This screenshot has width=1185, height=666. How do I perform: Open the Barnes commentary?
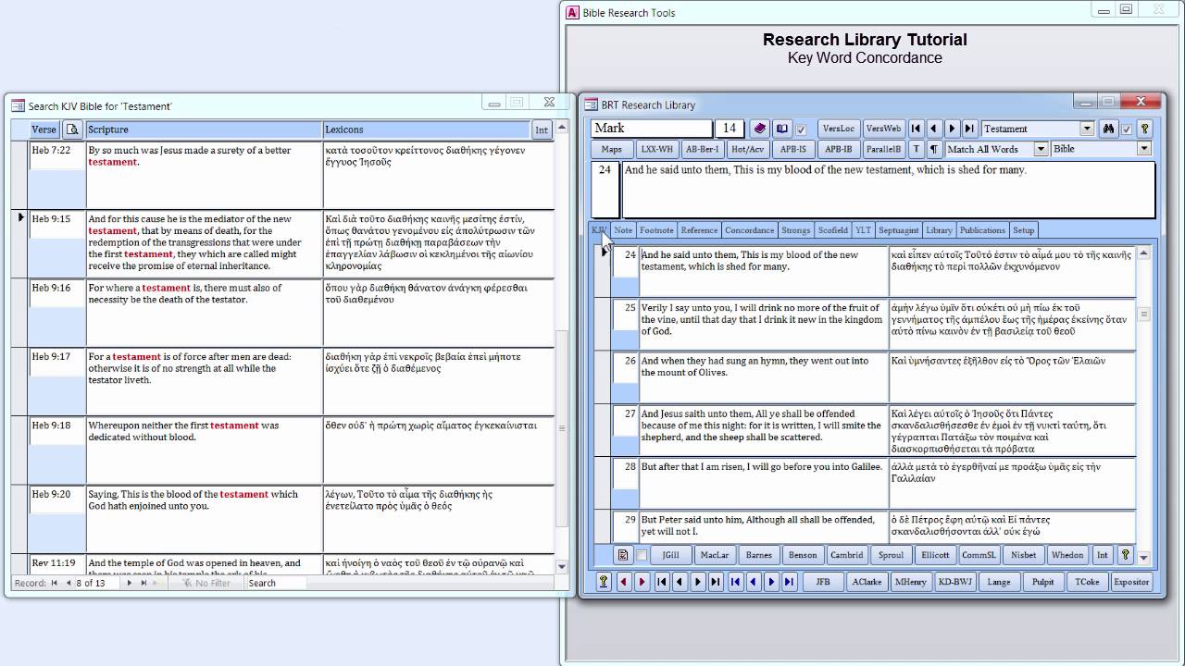(x=758, y=555)
